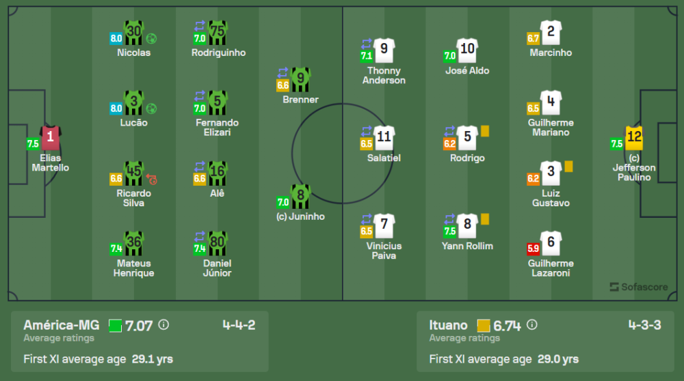Click the goal ball icon next to Lucão
The height and width of the screenshot is (381, 684).
(151, 108)
